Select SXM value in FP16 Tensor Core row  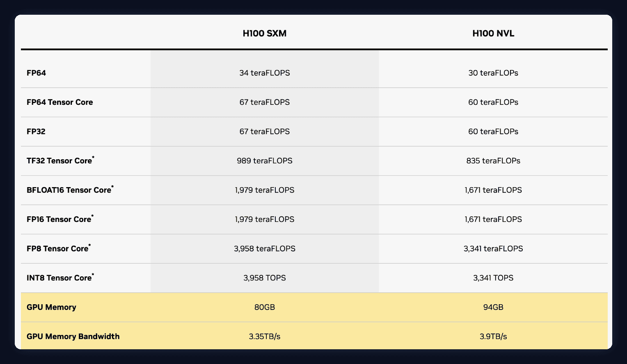coord(265,219)
